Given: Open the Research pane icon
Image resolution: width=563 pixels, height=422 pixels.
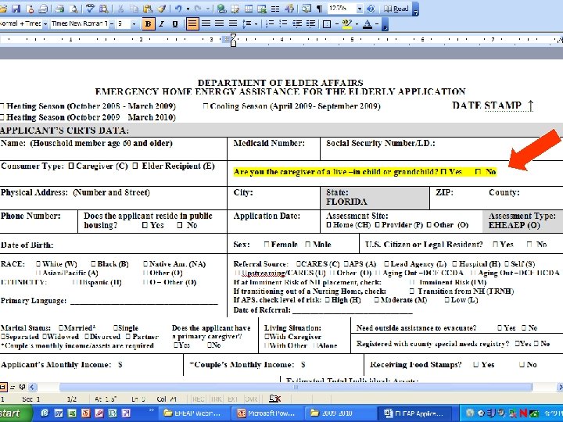Looking at the screenshot, I should (104, 9).
